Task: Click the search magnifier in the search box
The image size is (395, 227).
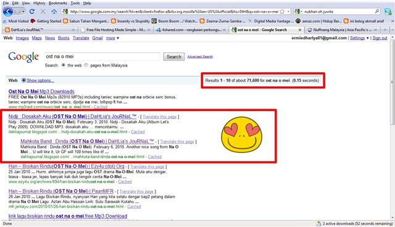Action: tap(377, 11)
